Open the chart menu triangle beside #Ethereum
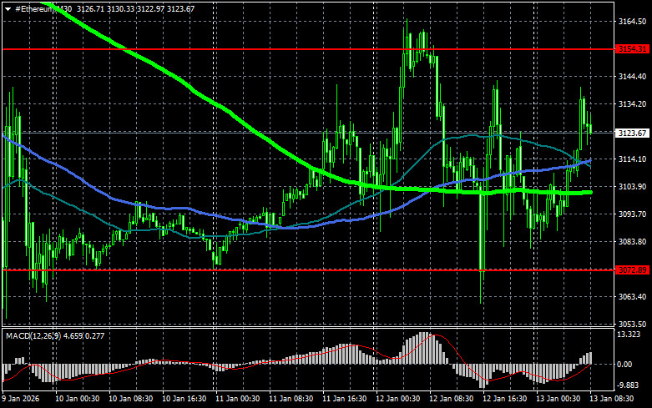Viewport: 652px width, 408px height. [8, 9]
